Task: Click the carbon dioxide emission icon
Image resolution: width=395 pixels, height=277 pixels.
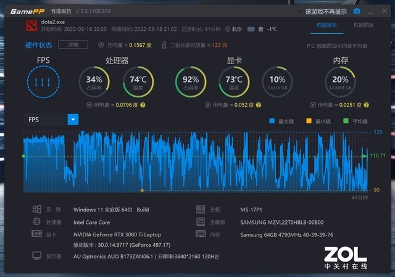Action: [x=164, y=45]
